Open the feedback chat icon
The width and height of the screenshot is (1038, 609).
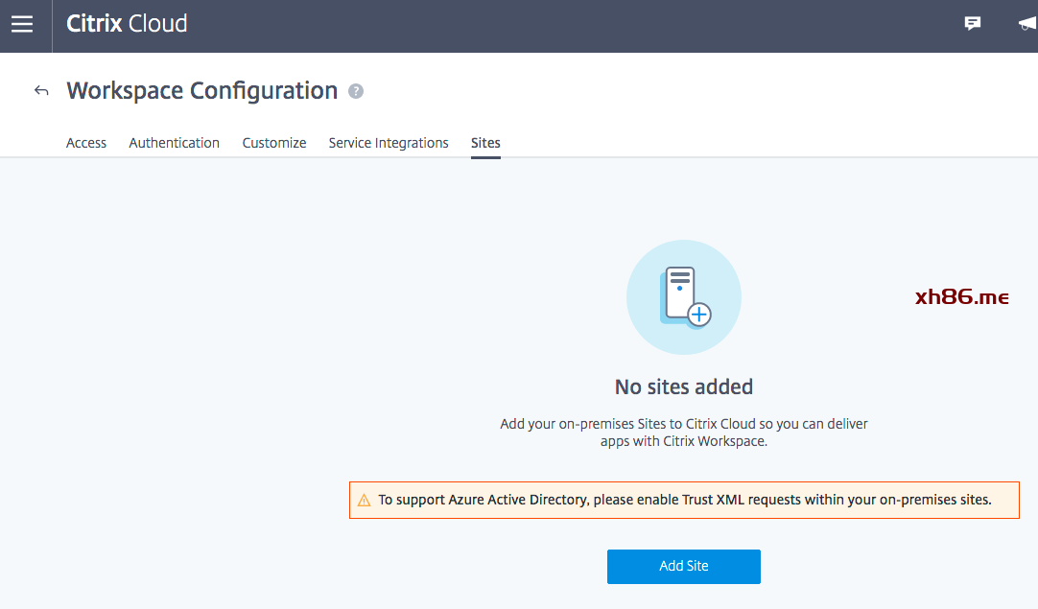tap(973, 24)
